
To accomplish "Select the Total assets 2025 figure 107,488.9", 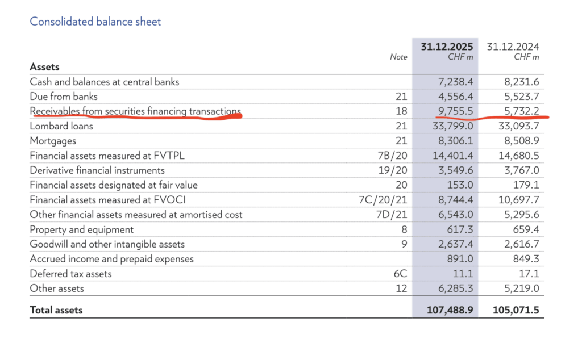I will (x=450, y=310).
